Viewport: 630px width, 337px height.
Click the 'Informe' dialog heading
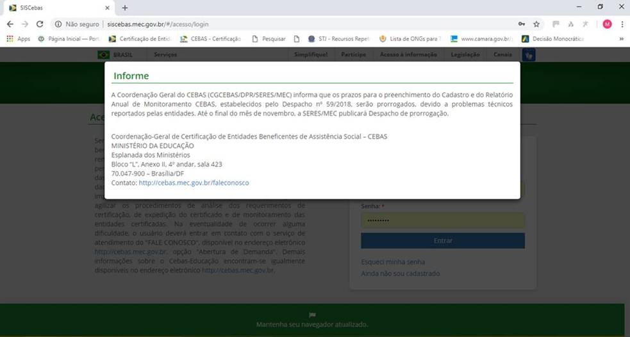(131, 76)
